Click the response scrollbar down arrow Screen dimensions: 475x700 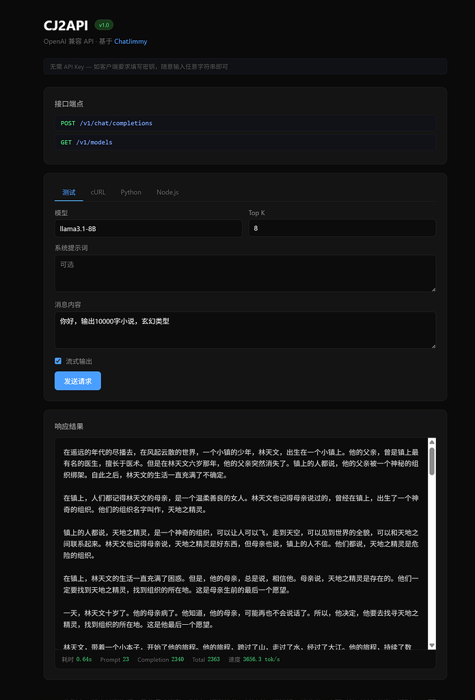pos(432,646)
